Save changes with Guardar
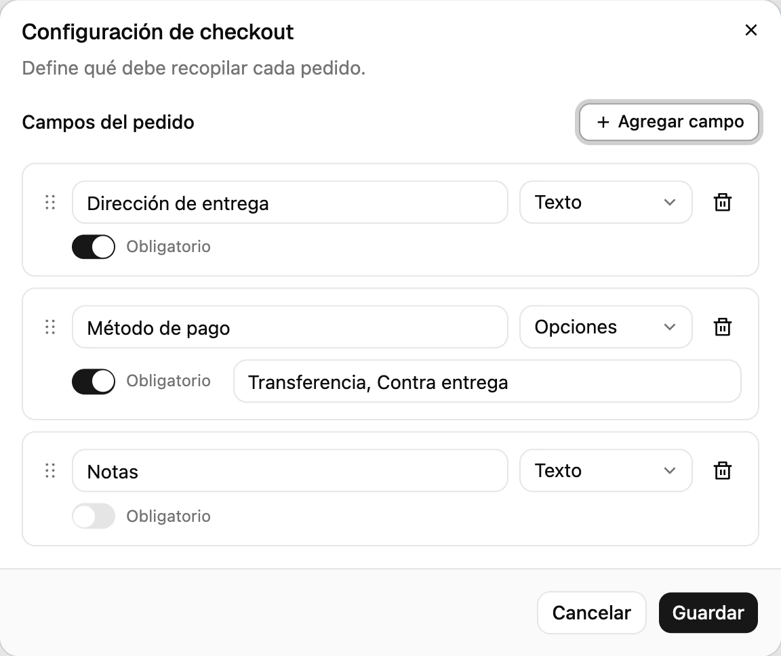 tap(708, 613)
